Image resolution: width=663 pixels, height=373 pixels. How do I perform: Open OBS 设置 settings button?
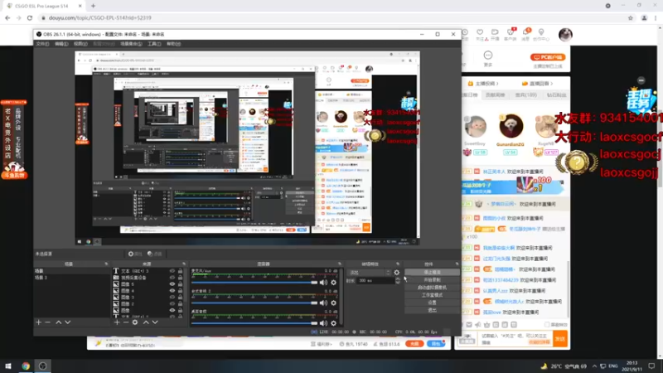pos(432,303)
